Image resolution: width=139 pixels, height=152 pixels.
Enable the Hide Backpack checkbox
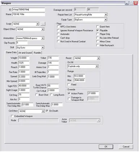click(97, 45)
